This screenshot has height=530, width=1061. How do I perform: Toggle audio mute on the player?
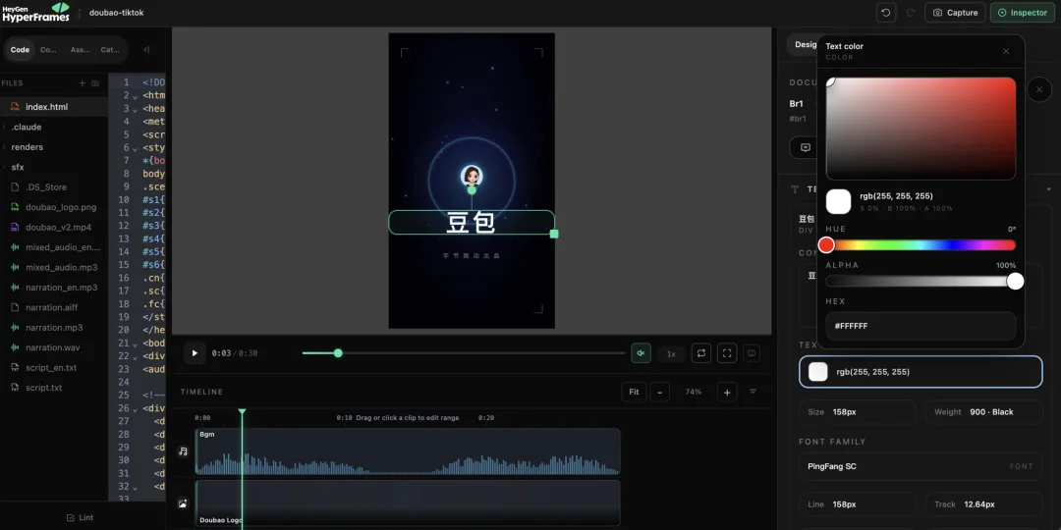point(641,353)
